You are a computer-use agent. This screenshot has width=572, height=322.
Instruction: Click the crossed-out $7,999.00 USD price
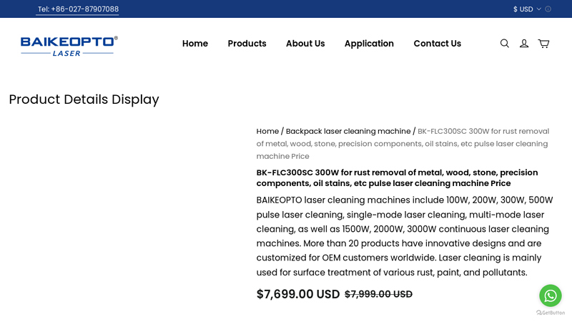coord(378,294)
